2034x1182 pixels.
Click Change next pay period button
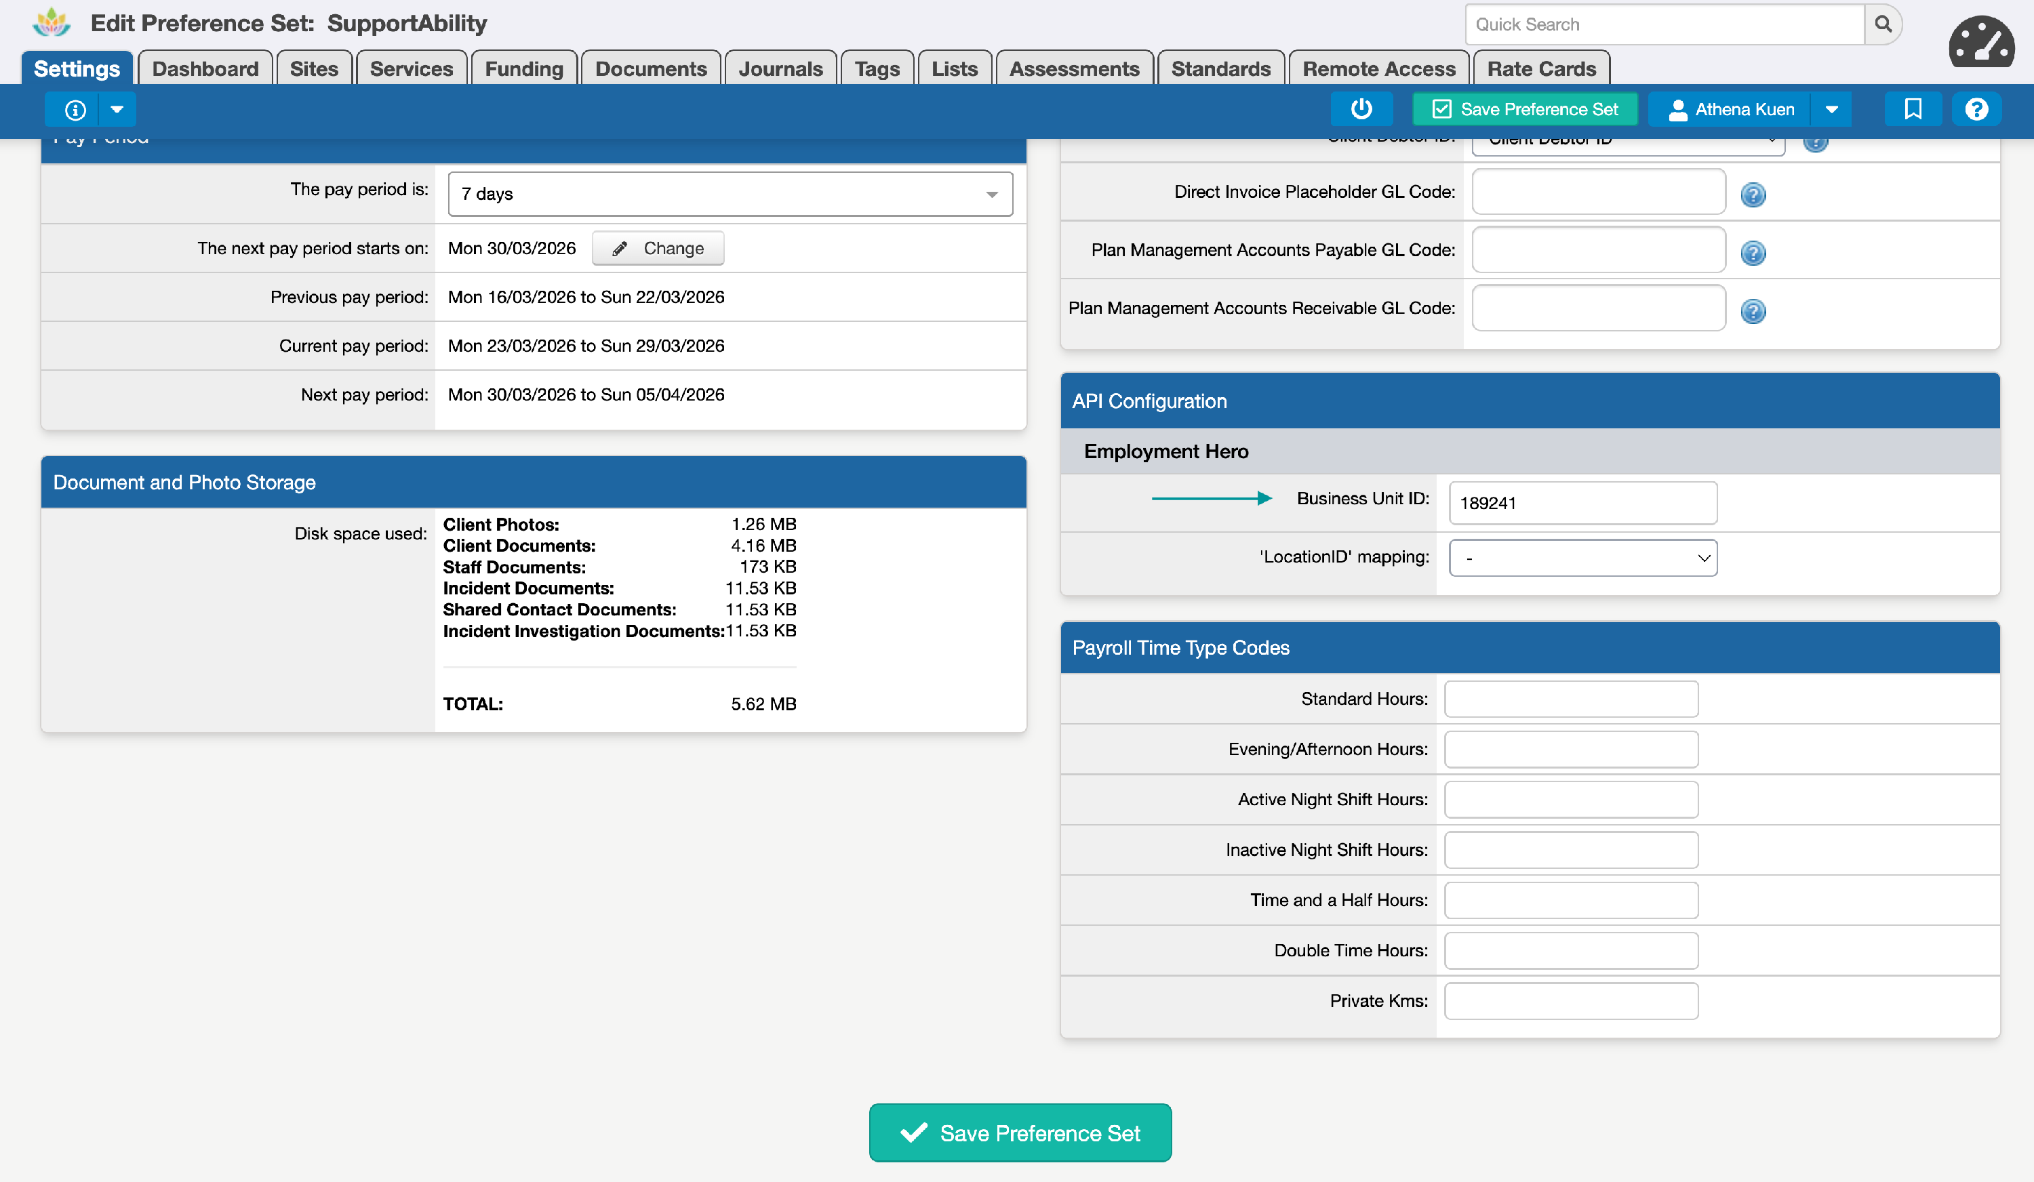658,249
